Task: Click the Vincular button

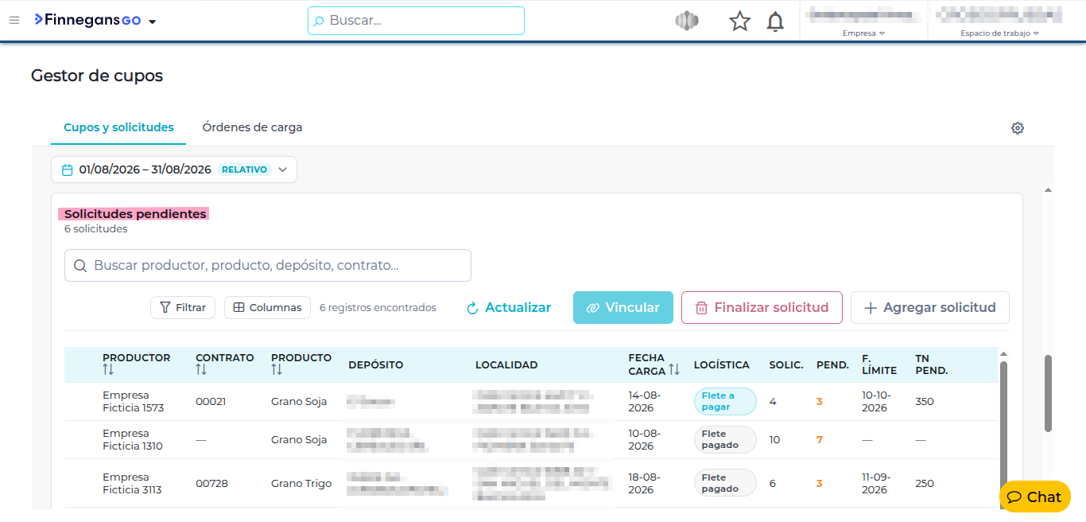Action: (x=623, y=307)
